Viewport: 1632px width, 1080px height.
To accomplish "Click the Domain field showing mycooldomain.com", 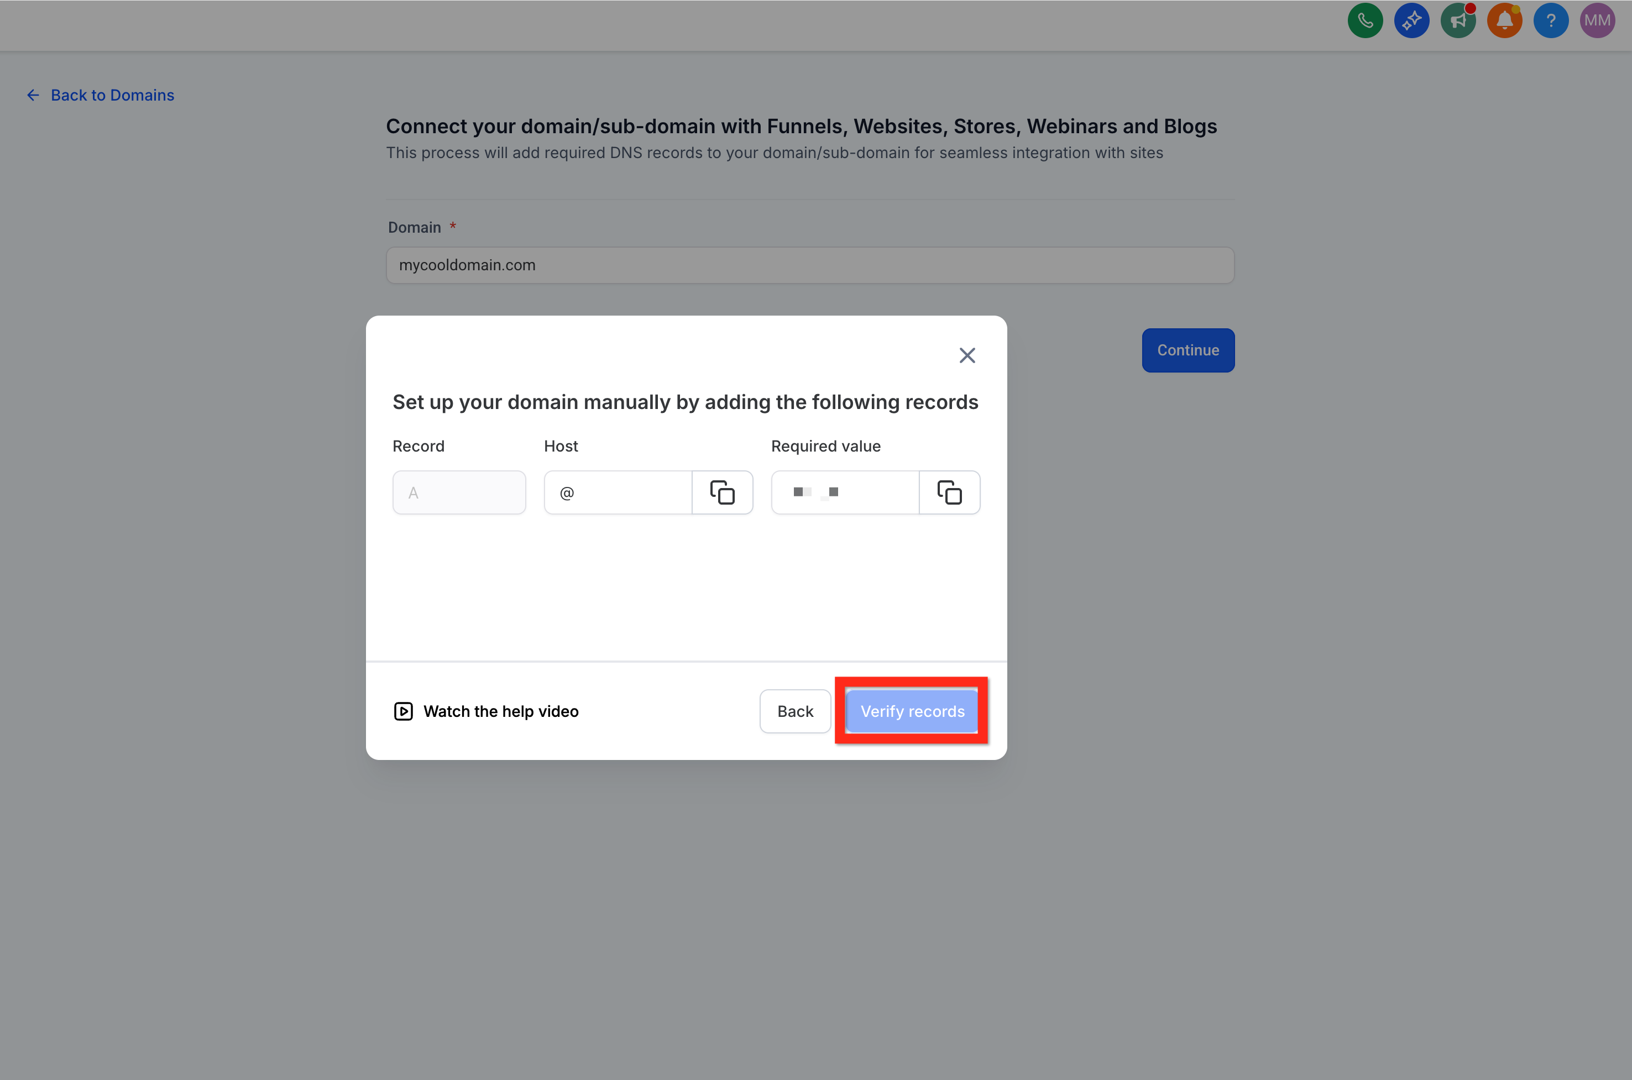I will [809, 265].
